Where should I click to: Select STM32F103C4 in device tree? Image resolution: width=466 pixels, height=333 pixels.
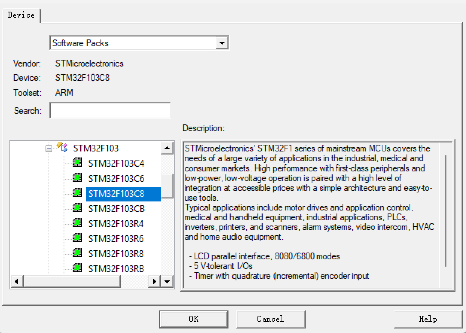116,164
